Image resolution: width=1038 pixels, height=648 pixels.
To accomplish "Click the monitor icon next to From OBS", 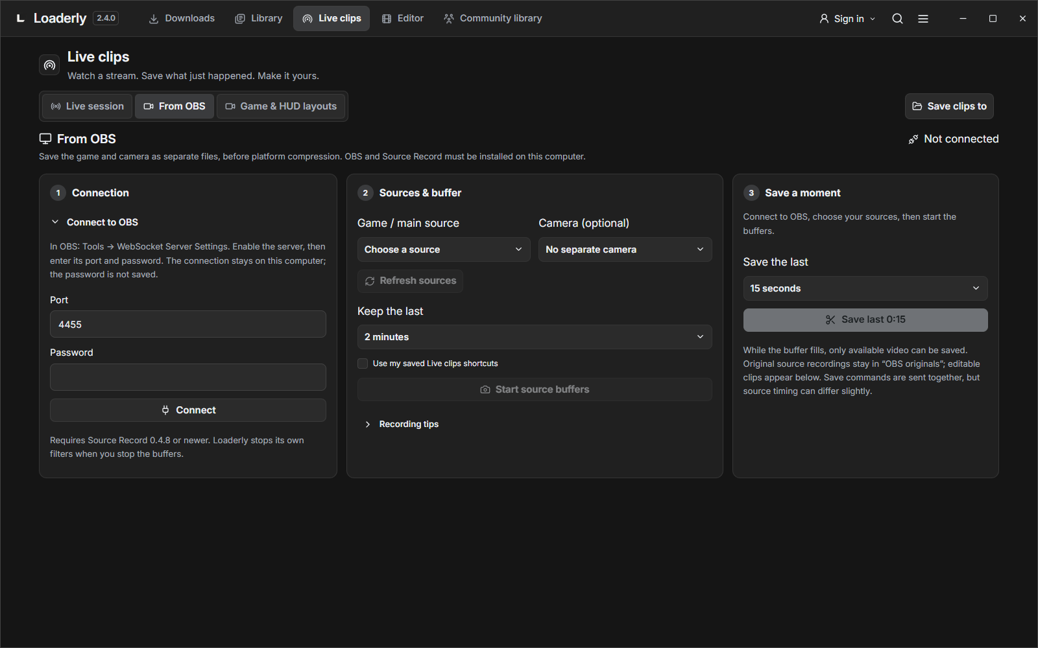I will pyautogui.click(x=45, y=139).
